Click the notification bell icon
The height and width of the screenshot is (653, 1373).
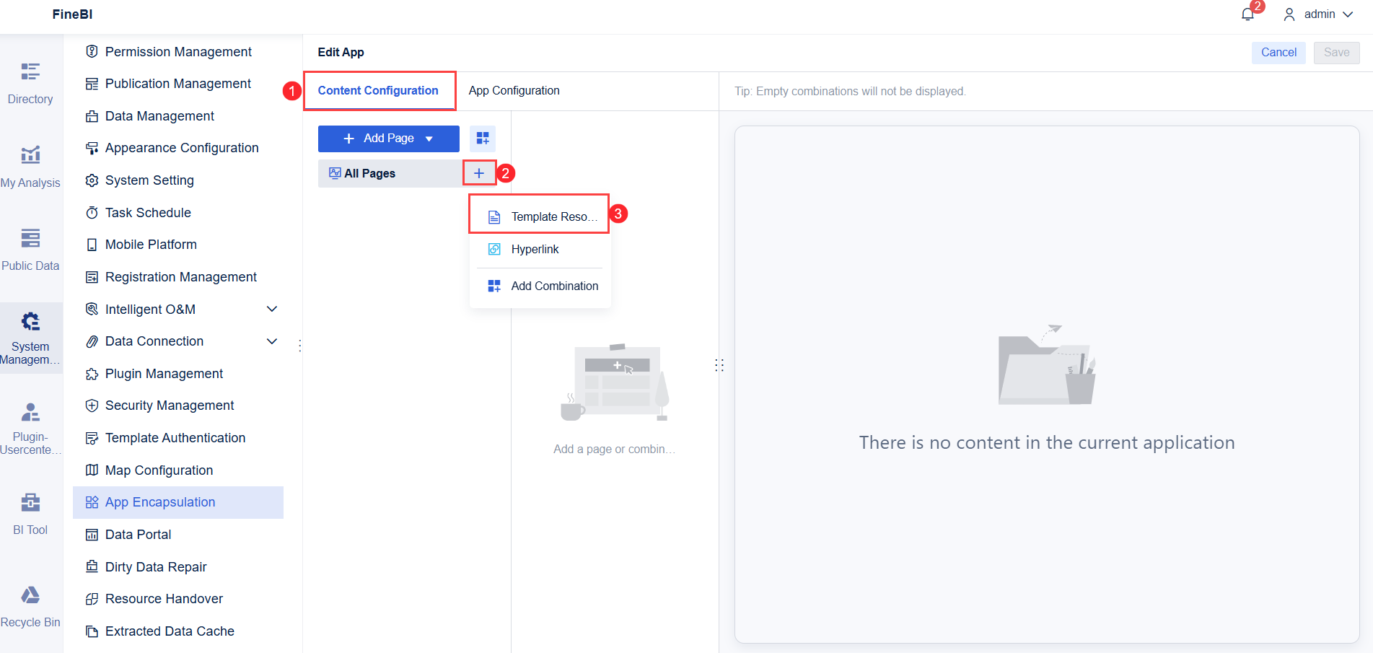pos(1247,14)
